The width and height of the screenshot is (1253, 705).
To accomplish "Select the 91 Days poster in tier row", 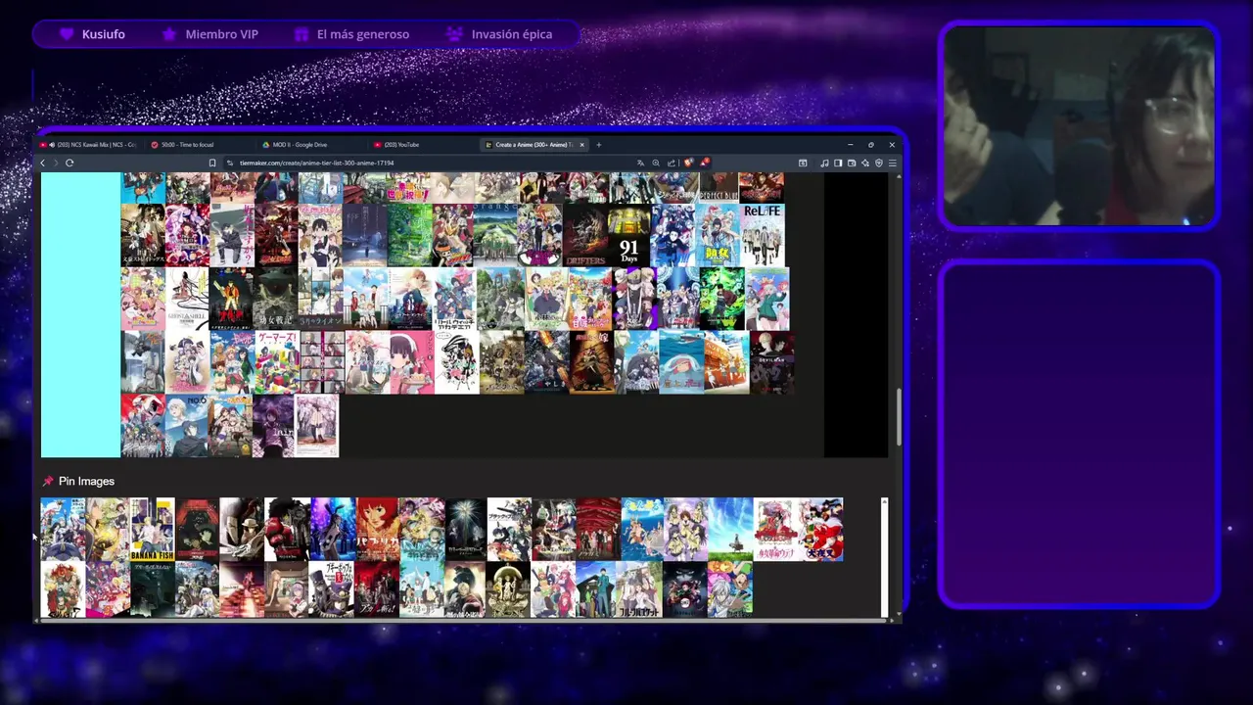I will pyautogui.click(x=628, y=235).
